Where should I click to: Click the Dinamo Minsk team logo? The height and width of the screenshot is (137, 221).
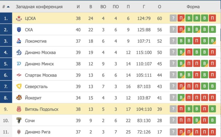coord(19,64)
